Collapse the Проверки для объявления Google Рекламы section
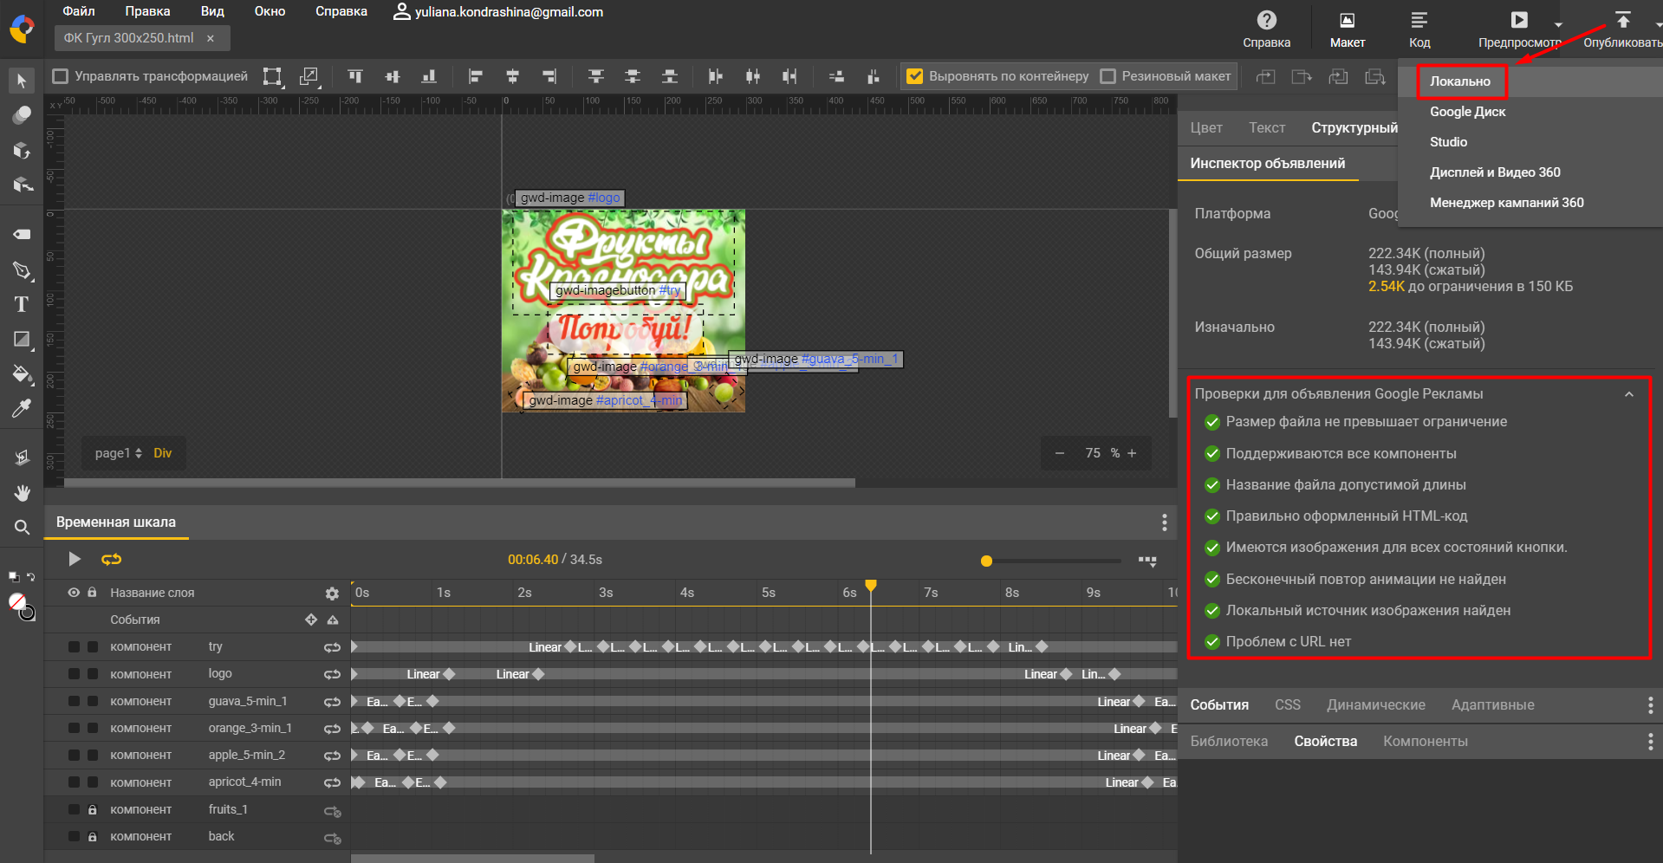 [1629, 394]
